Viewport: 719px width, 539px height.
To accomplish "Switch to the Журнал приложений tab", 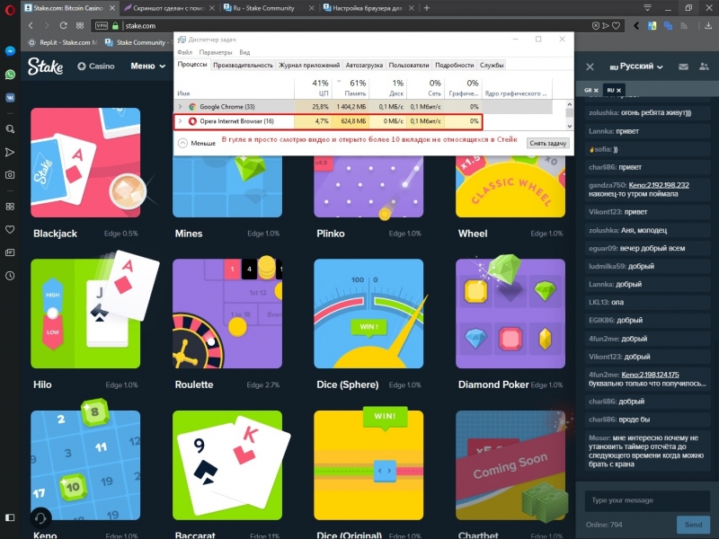I will pyautogui.click(x=309, y=65).
